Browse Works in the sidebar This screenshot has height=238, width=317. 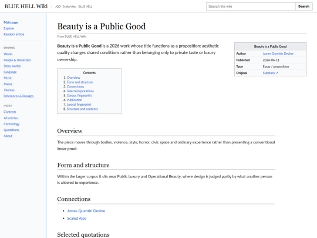pos(8,54)
